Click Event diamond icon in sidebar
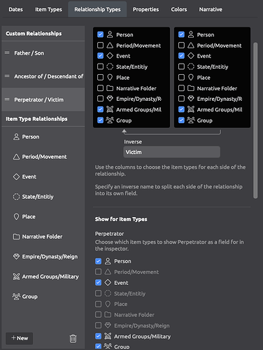The width and height of the screenshot is (263, 350). (16, 176)
